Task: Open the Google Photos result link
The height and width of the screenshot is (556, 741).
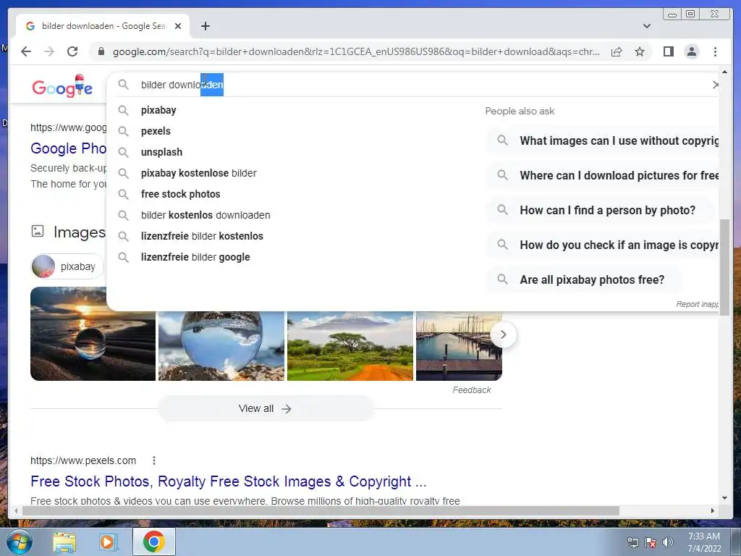Action: [68, 148]
